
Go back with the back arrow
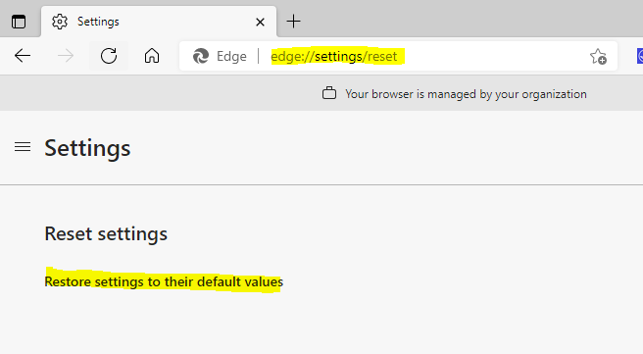pyautogui.click(x=23, y=55)
